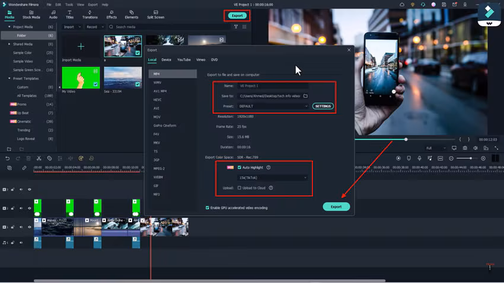Click the grid view icon
The height and width of the screenshot is (283, 504).
click(244, 27)
